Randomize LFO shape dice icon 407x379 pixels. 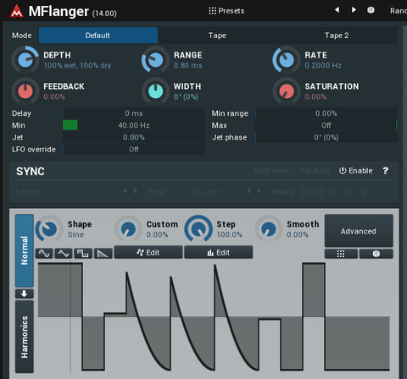pos(376,254)
